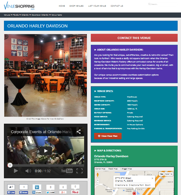Click the Pinterest Pin it button
Viewport: 181px width, 195px height.
click(75, 192)
